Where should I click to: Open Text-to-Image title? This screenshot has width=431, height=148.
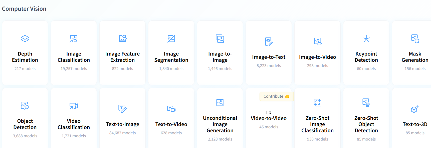(x=122, y=124)
